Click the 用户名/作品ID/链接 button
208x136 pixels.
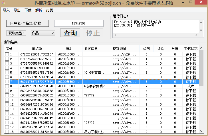click(x=27, y=23)
